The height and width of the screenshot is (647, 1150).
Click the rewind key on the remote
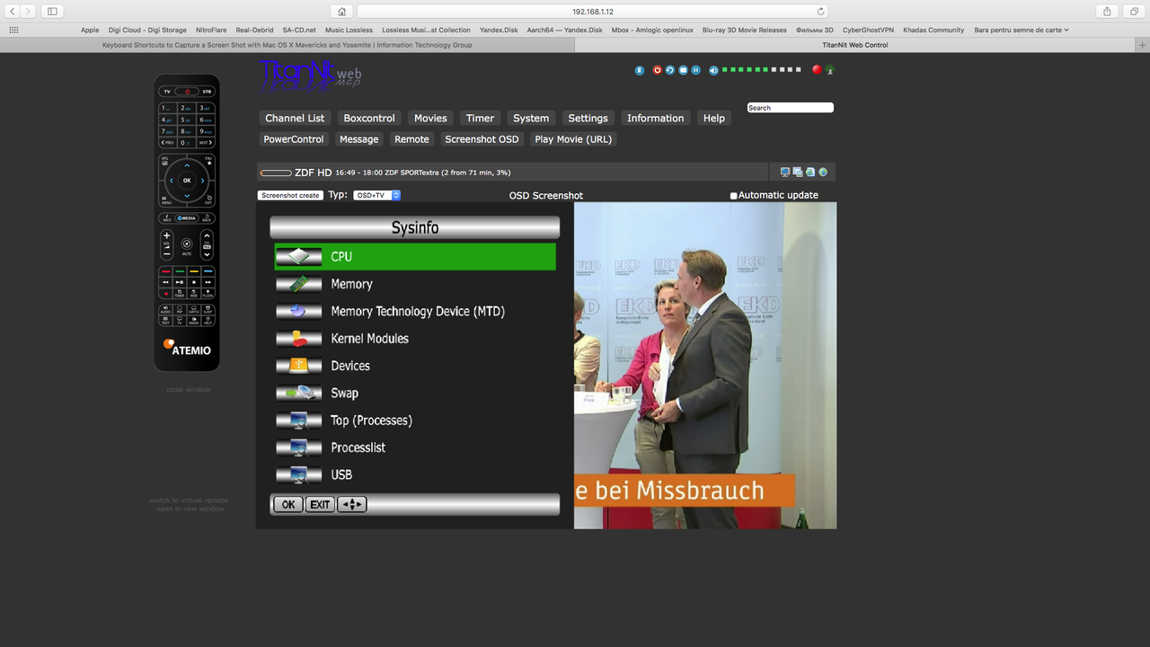[x=166, y=282]
